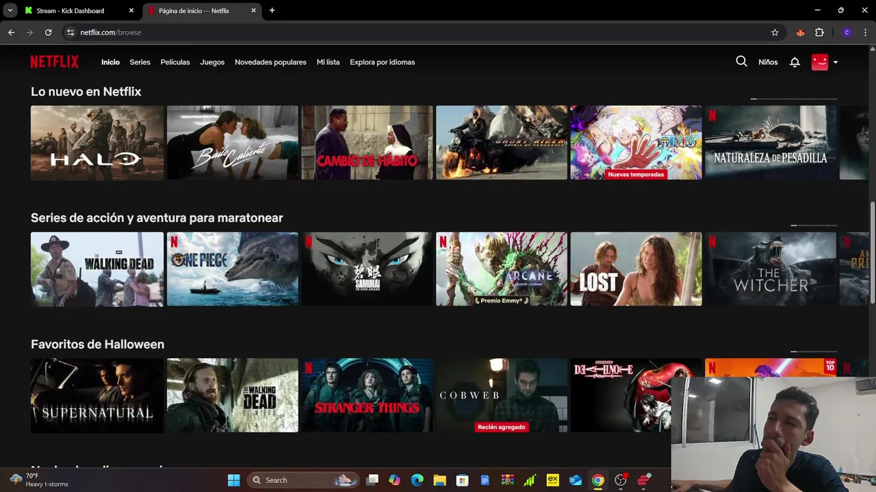Open One Piece anime with Nuevas temporadas badge
The width and height of the screenshot is (876, 492).
[x=636, y=143]
